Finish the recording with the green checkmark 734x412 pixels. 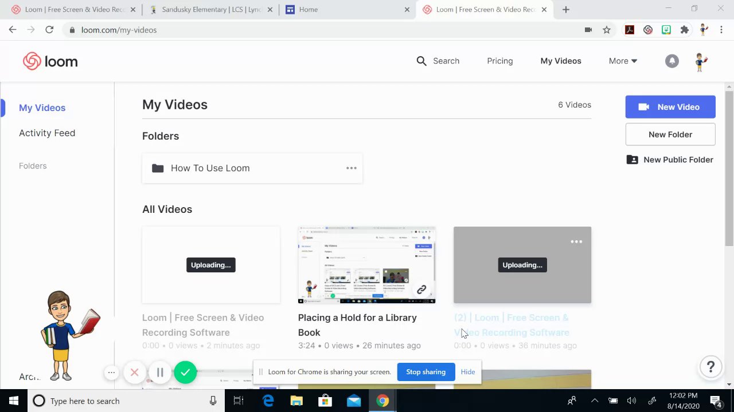click(x=185, y=373)
